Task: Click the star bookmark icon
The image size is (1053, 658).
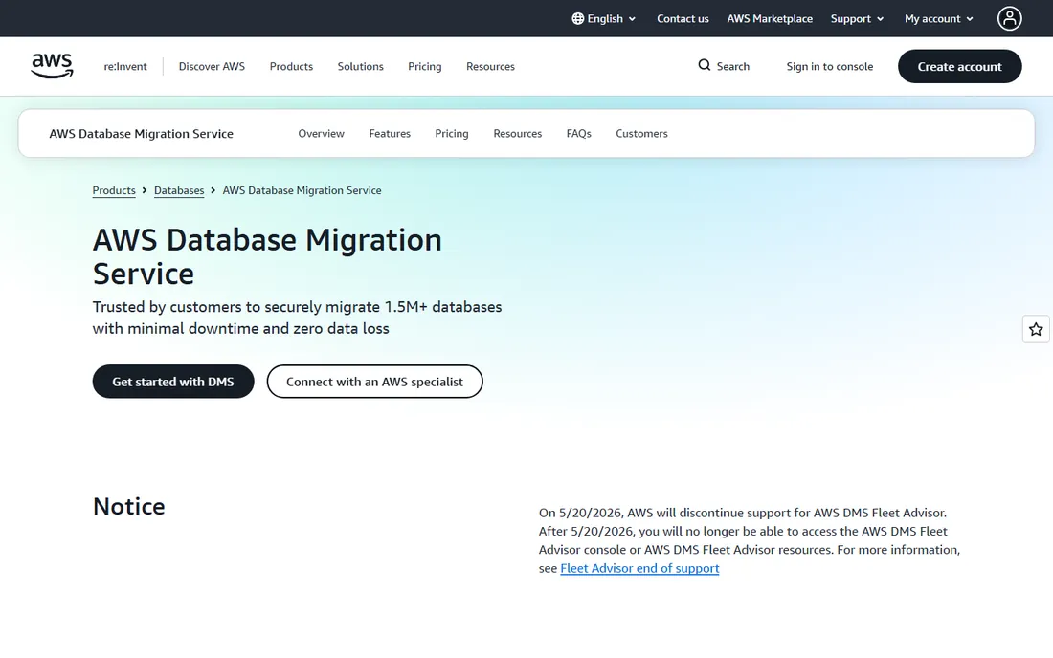Action: (1036, 329)
